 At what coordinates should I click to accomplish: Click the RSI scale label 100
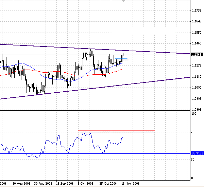pyautogui.click(x=194, y=114)
